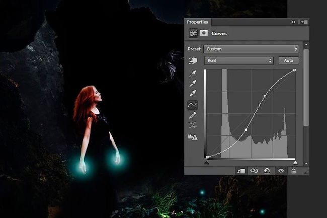Click the smooth curve values icon
This screenshot has height=218, width=327.
click(193, 125)
